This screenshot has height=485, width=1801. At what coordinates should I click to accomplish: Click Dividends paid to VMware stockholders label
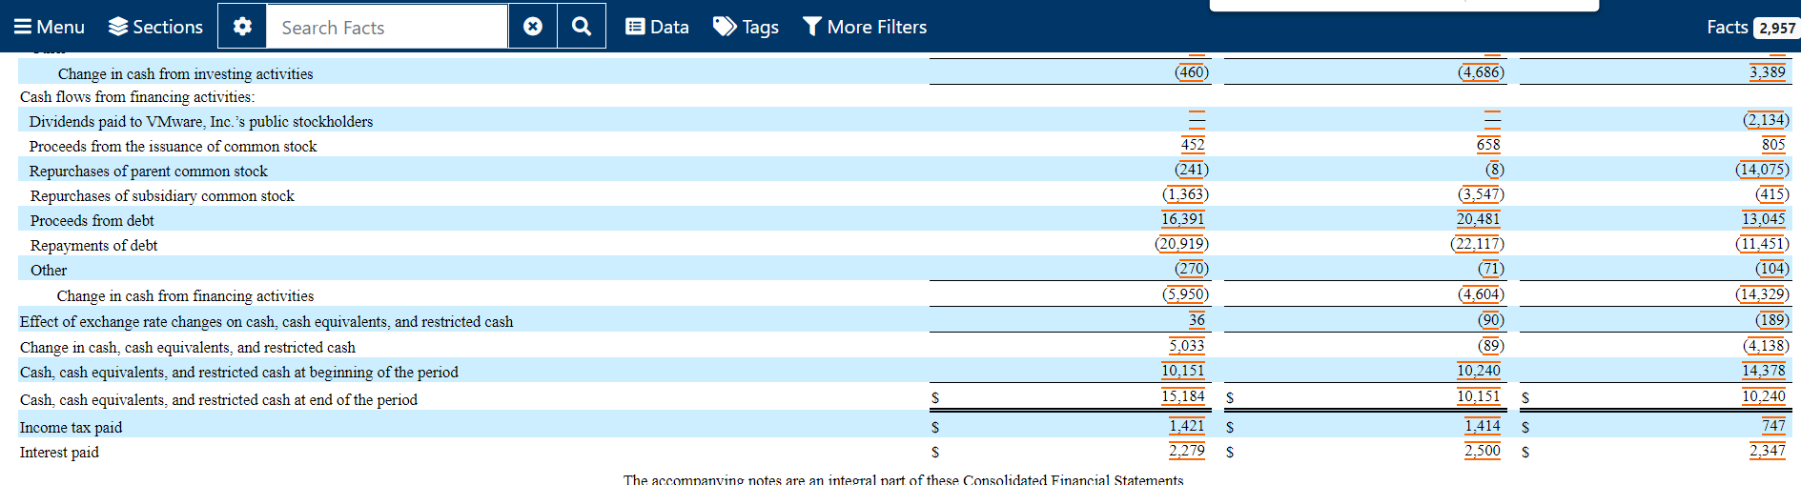point(201,121)
